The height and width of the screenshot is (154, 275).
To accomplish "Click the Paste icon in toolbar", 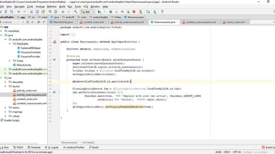I will [43, 12].
